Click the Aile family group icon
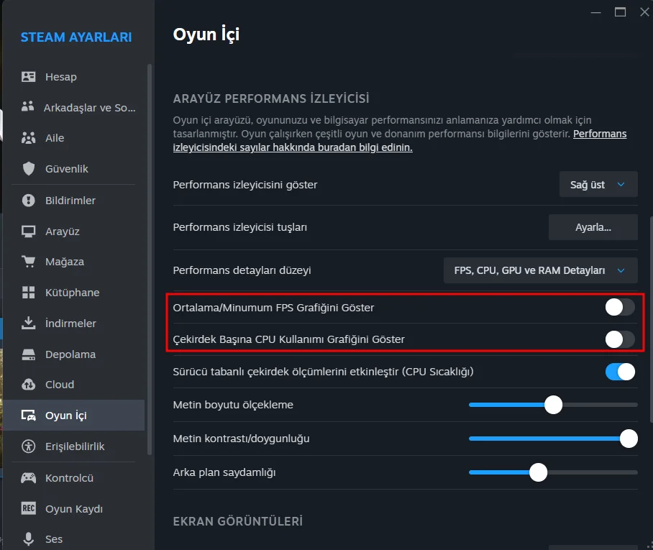Screen dimensions: 653x550 [28, 138]
